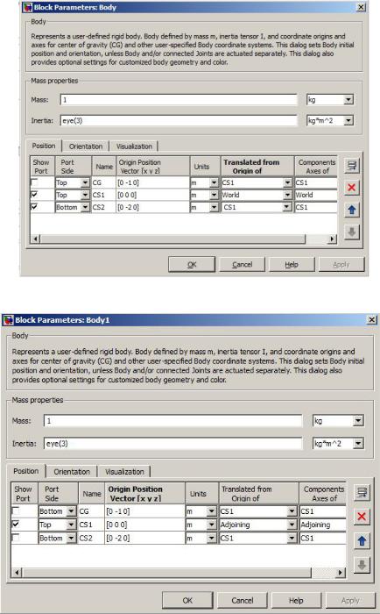The image size is (380, 614).
Task: Switch to Visualization tab in Body1 dialog
Action: click(124, 472)
